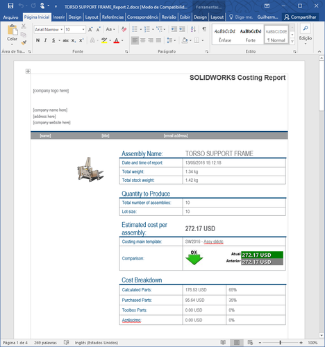Click the Compartilhar share button

[300, 17]
